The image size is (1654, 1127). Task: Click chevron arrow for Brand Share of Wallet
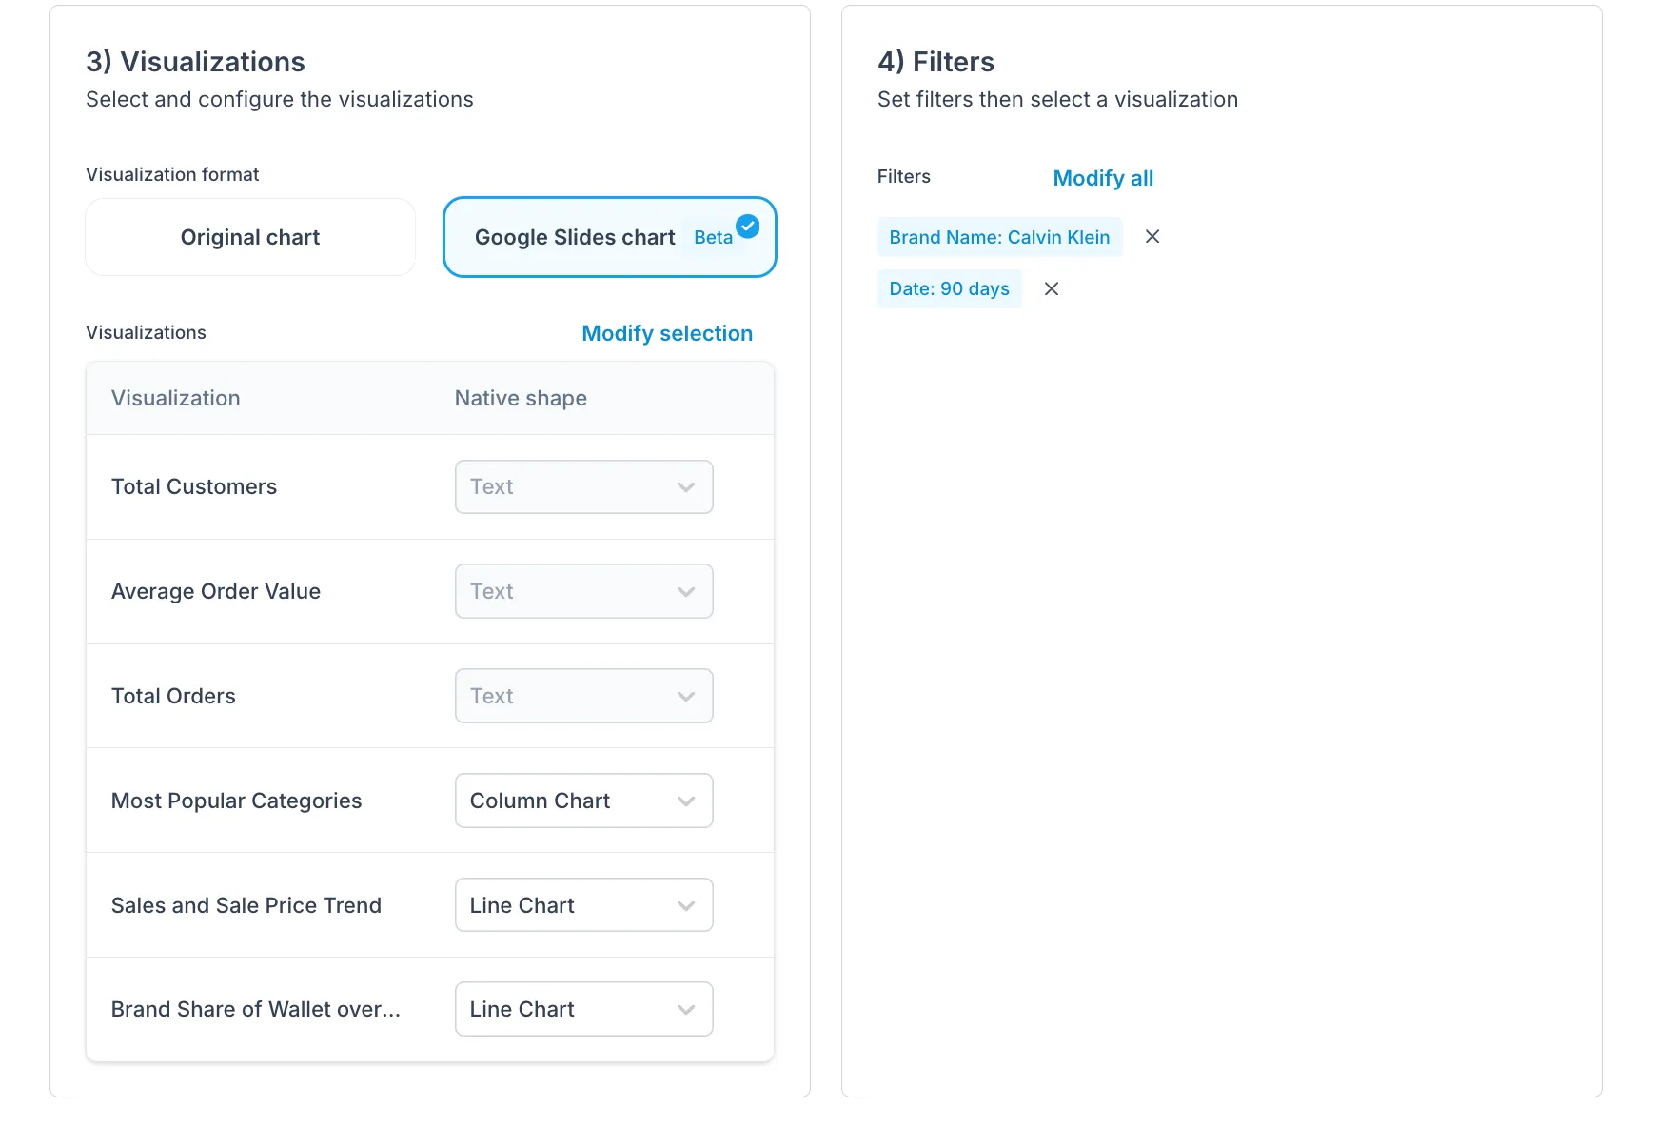(x=685, y=1010)
